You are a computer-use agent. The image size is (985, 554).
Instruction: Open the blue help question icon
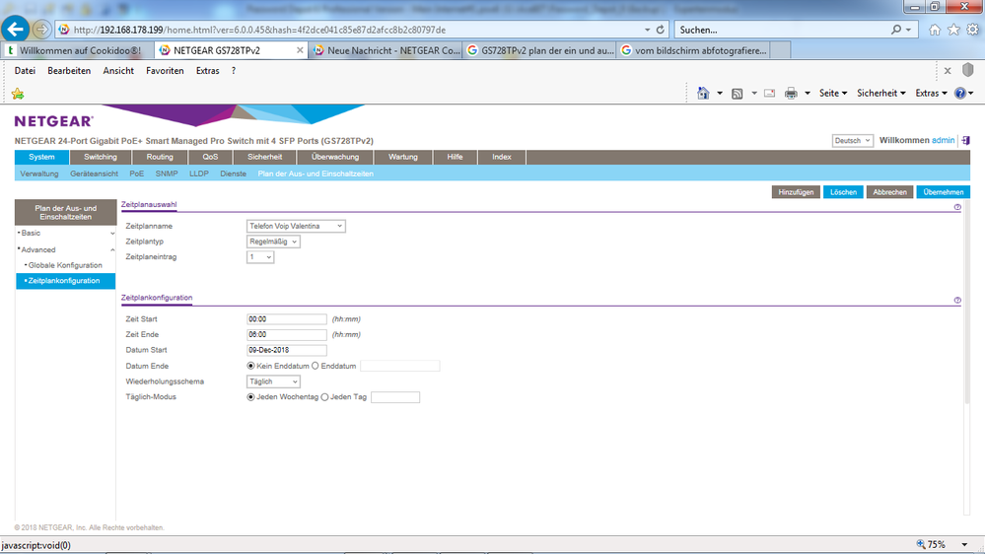click(960, 93)
